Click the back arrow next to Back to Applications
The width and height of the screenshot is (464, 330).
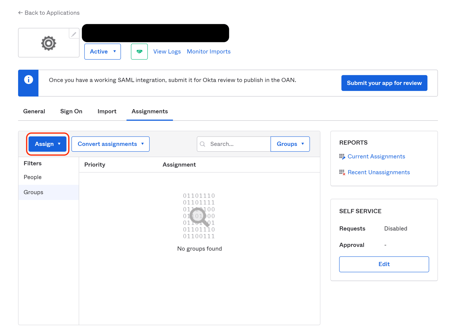(21, 12)
